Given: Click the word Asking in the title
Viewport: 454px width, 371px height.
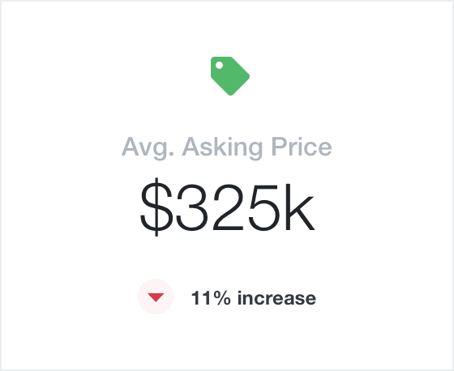Looking at the screenshot, I should 222,147.
